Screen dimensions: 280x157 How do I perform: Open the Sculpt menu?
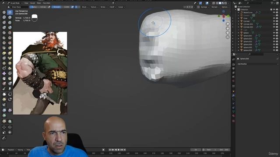pyautogui.click(x=32, y=3)
